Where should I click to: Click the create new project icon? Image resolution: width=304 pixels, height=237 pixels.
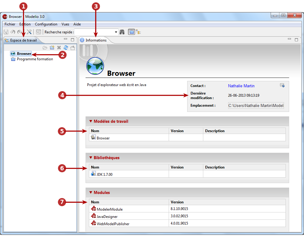click(x=52, y=48)
